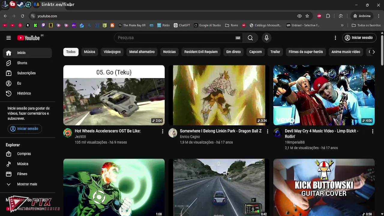
Task: Open Música under Explorar
Action: click(x=28, y=164)
